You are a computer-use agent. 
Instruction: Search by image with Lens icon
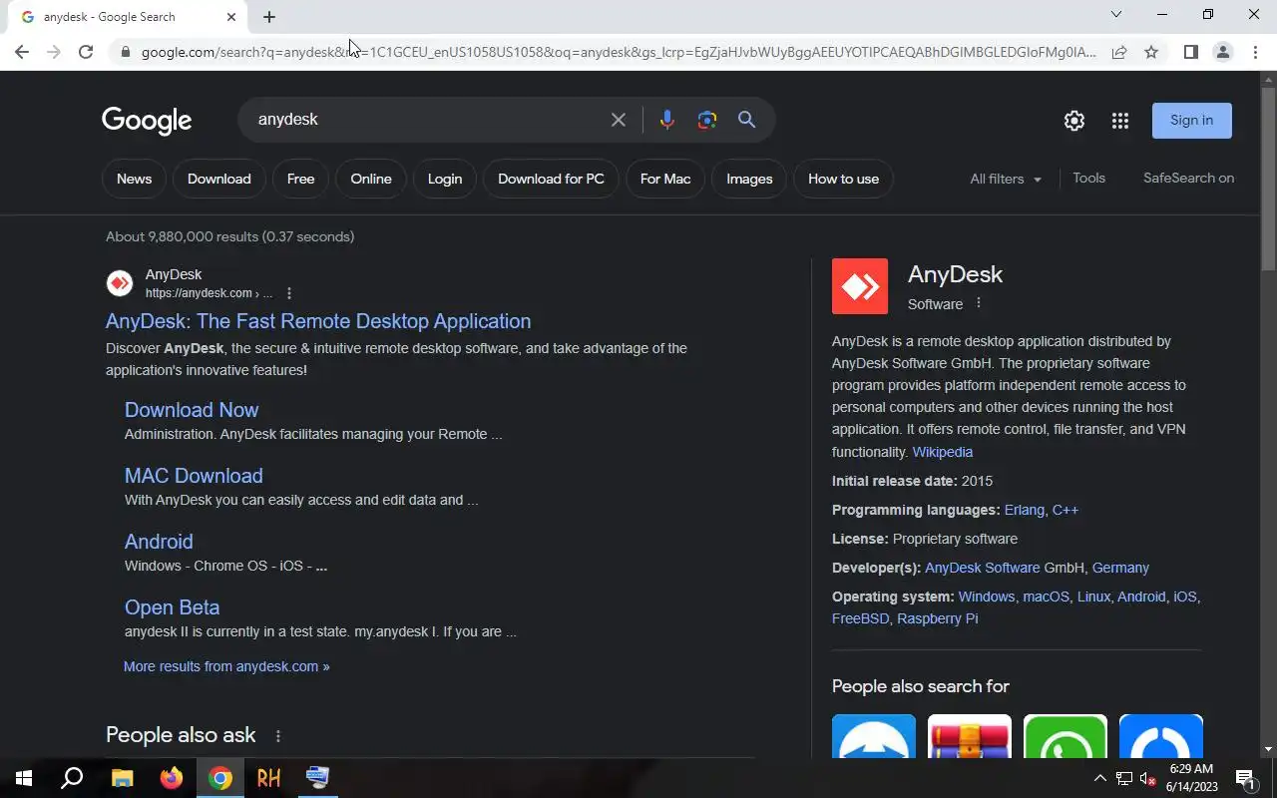[707, 120]
